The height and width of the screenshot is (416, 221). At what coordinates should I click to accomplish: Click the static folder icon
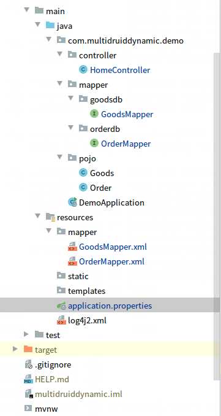point(61,275)
